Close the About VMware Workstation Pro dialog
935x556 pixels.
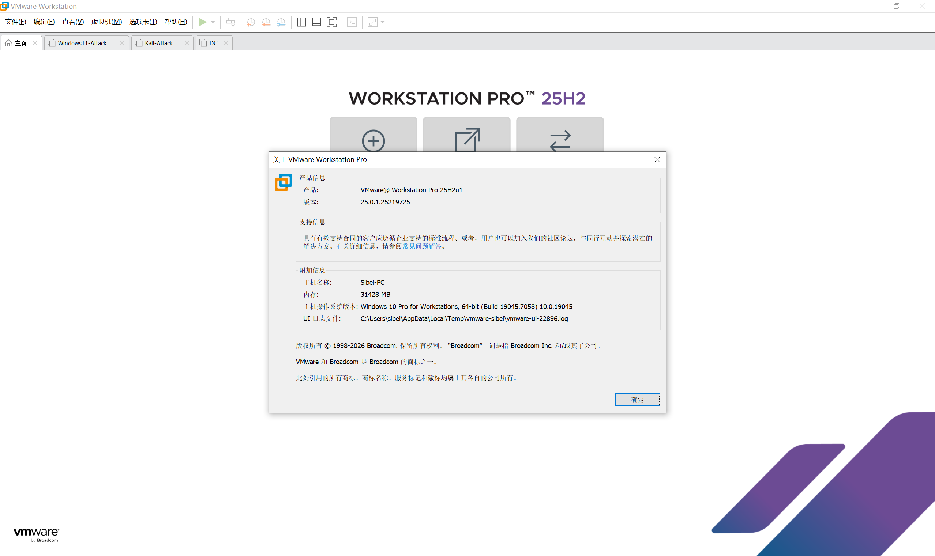(657, 159)
